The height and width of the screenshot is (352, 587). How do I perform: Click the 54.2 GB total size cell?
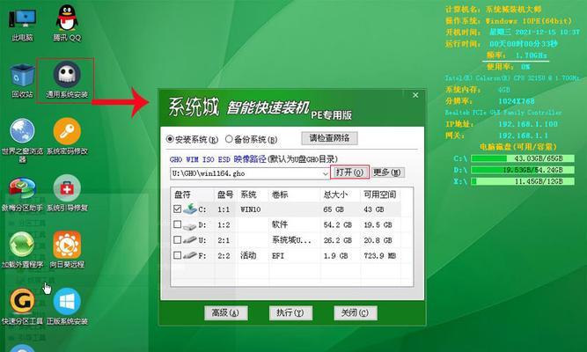(337, 225)
